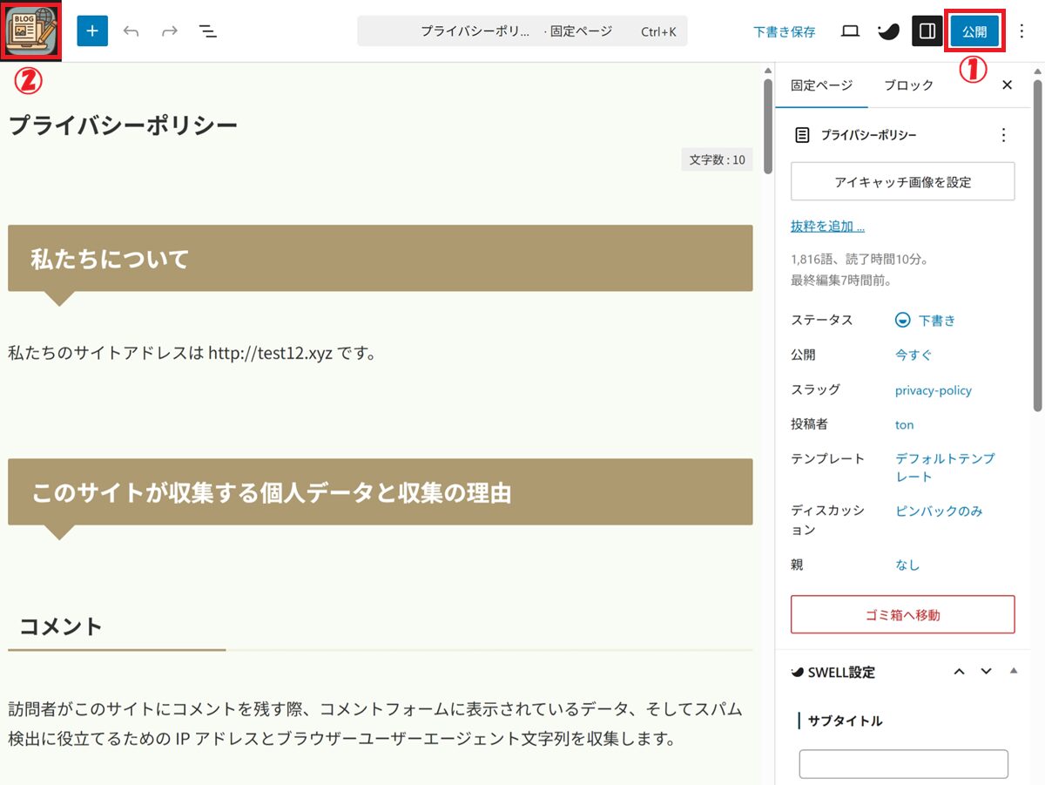1045x785 pixels.
Task: Collapse SWELL設定 panel using triangle toggle
Action: [x=1013, y=671]
